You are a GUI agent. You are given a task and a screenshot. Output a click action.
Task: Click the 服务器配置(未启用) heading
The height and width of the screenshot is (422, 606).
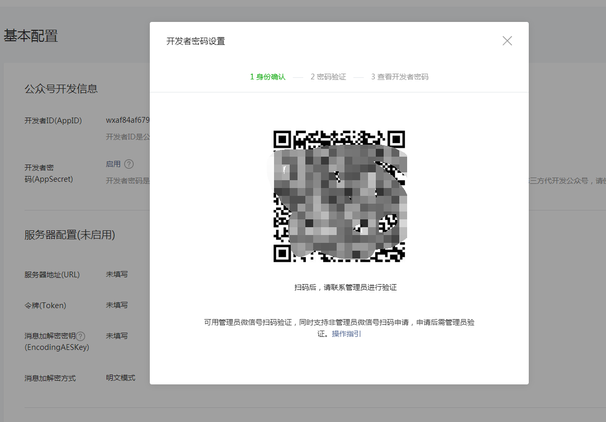[x=69, y=235]
